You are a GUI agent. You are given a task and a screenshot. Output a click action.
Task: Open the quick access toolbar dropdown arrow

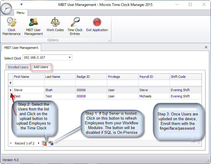[x=21, y=4]
